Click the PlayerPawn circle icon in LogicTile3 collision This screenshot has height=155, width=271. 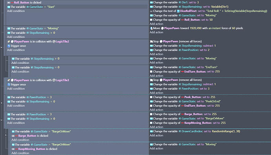[x=12, y=80]
